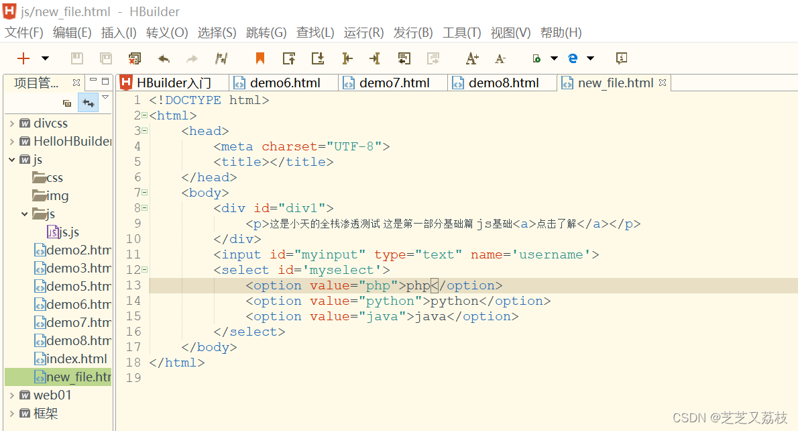798x431 pixels.
Task: Open the 插入(I) menu
Action: [119, 33]
